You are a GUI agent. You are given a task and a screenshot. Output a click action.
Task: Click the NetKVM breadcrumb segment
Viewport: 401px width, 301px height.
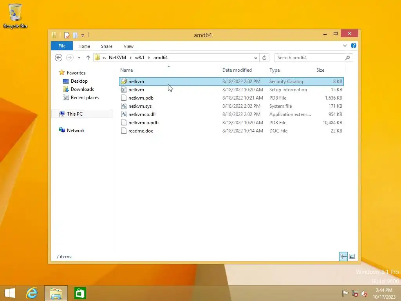tap(117, 58)
